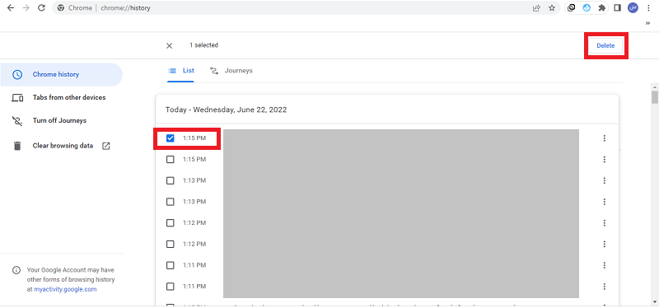659x308 pixels.
Task: Open the side panel icon
Action: (x=617, y=8)
